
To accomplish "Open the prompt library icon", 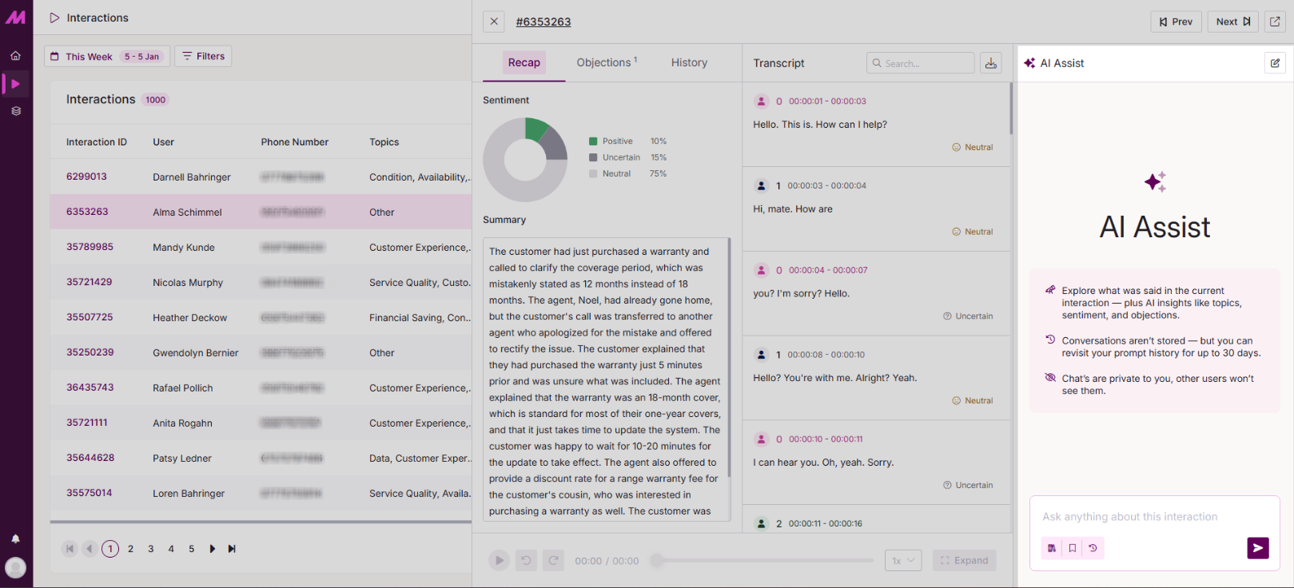I will tap(1052, 548).
